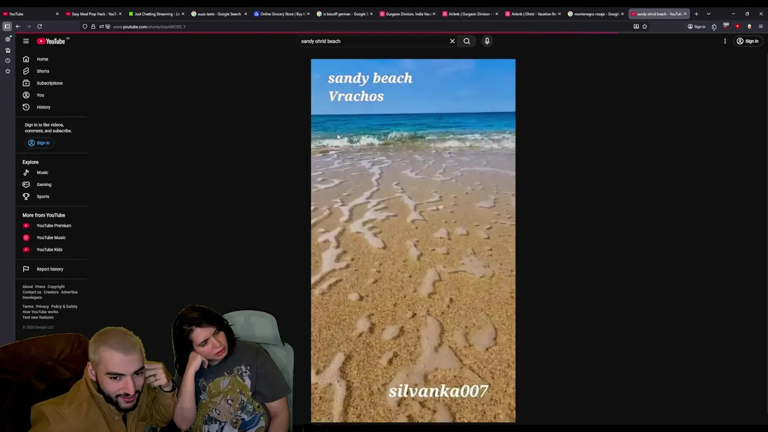The height and width of the screenshot is (432, 768).
Task: Click the YouTube logo
Action: click(x=51, y=41)
